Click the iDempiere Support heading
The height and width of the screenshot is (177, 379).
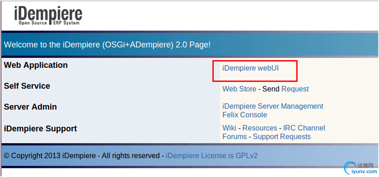(x=40, y=128)
